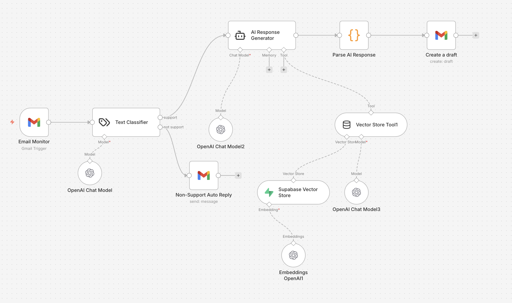The height and width of the screenshot is (303, 512).
Task: Click the Parse AI Response output connector
Action: [369, 35]
